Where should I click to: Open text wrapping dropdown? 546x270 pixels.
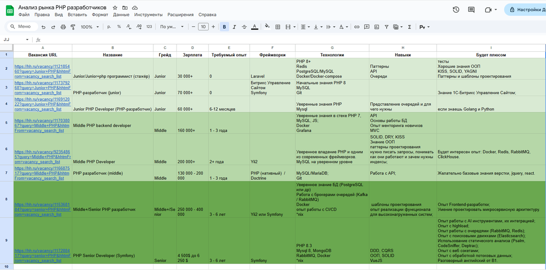point(330,27)
